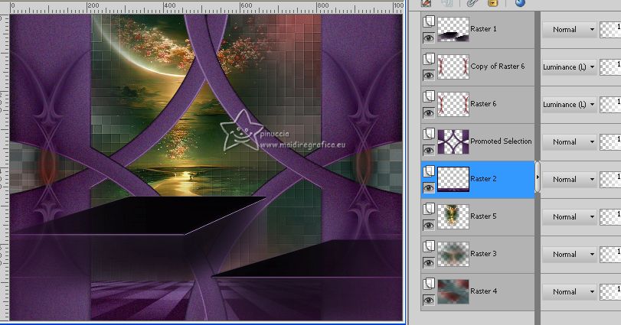Open blend mode dropdown for Raster 5
This screenshot has height=325, width=621.
(569, 217)
